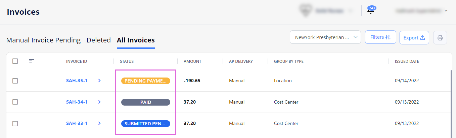This screenshot has height=138, width=456.
Task: Click the PAID status badge
Action: pyautogui.click(x=145, y=102)
